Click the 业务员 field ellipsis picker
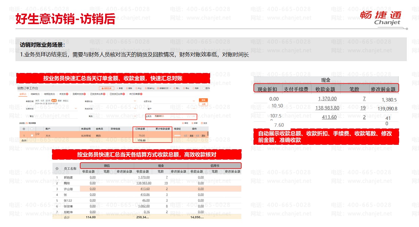Screen dimensions: 419x227 pyautogui.click(x=194, y=116)
